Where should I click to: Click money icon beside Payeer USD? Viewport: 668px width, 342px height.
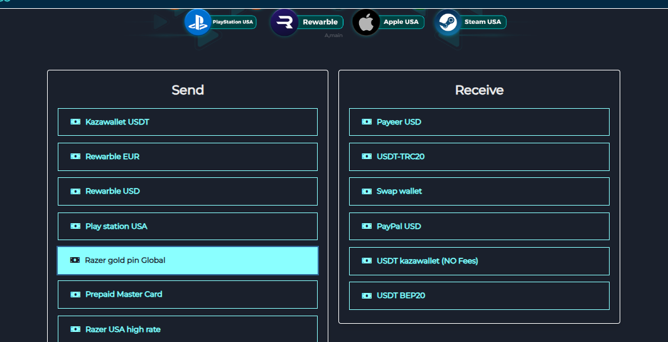(367, 122)
